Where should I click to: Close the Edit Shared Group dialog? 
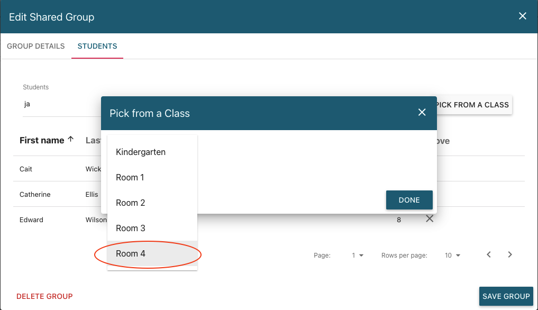tap(522, 16)
